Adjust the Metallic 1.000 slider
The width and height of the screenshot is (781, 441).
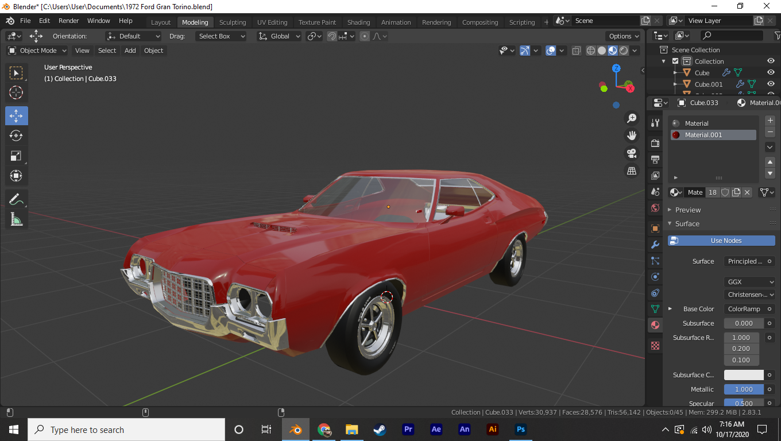(744, 389)
